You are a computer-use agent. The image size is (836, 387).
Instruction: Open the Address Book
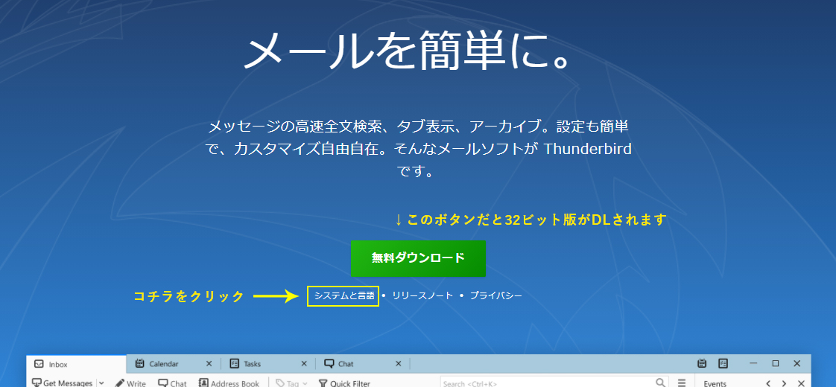click(229, 383)
